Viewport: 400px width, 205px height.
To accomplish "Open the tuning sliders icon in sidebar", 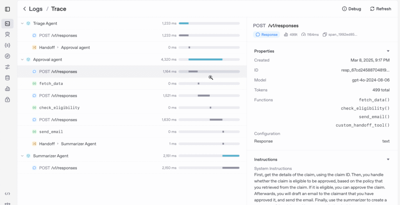I will [x=7, y=67].
